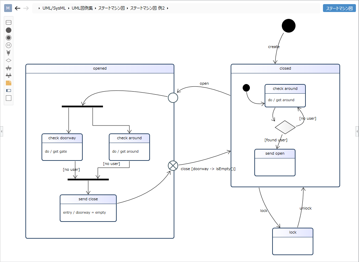359x262 pixels.
Task: Select check around state inside closed
Action: (285, 96)
